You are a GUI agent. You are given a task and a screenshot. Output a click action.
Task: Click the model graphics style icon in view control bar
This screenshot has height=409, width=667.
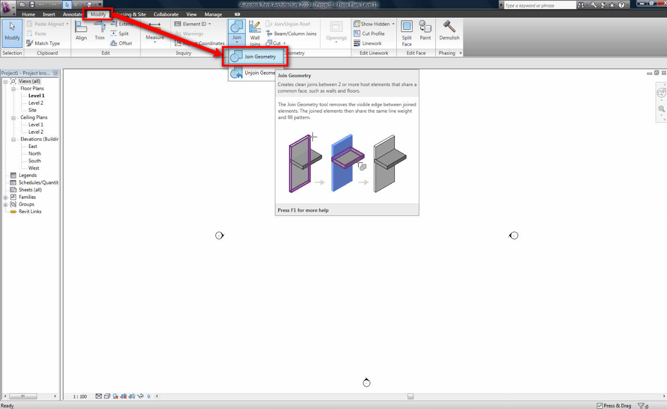(107, 396)
